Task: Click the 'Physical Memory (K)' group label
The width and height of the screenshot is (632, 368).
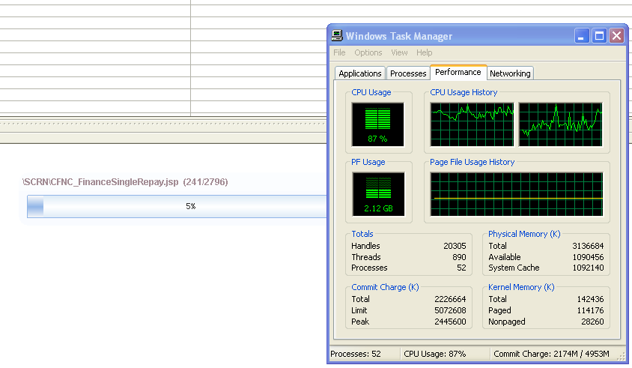Action: pyautogui.click(x=524, y=234)
